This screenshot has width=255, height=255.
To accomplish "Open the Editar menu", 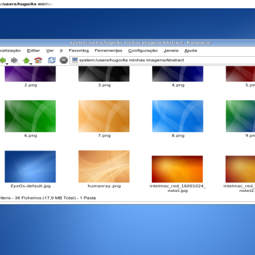I will click(x=33, y=50).
